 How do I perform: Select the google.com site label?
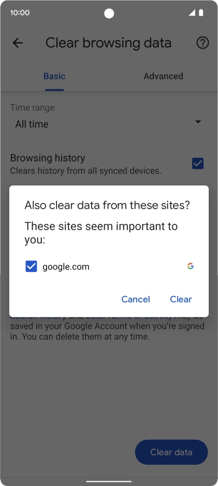(x=66, y=266)
